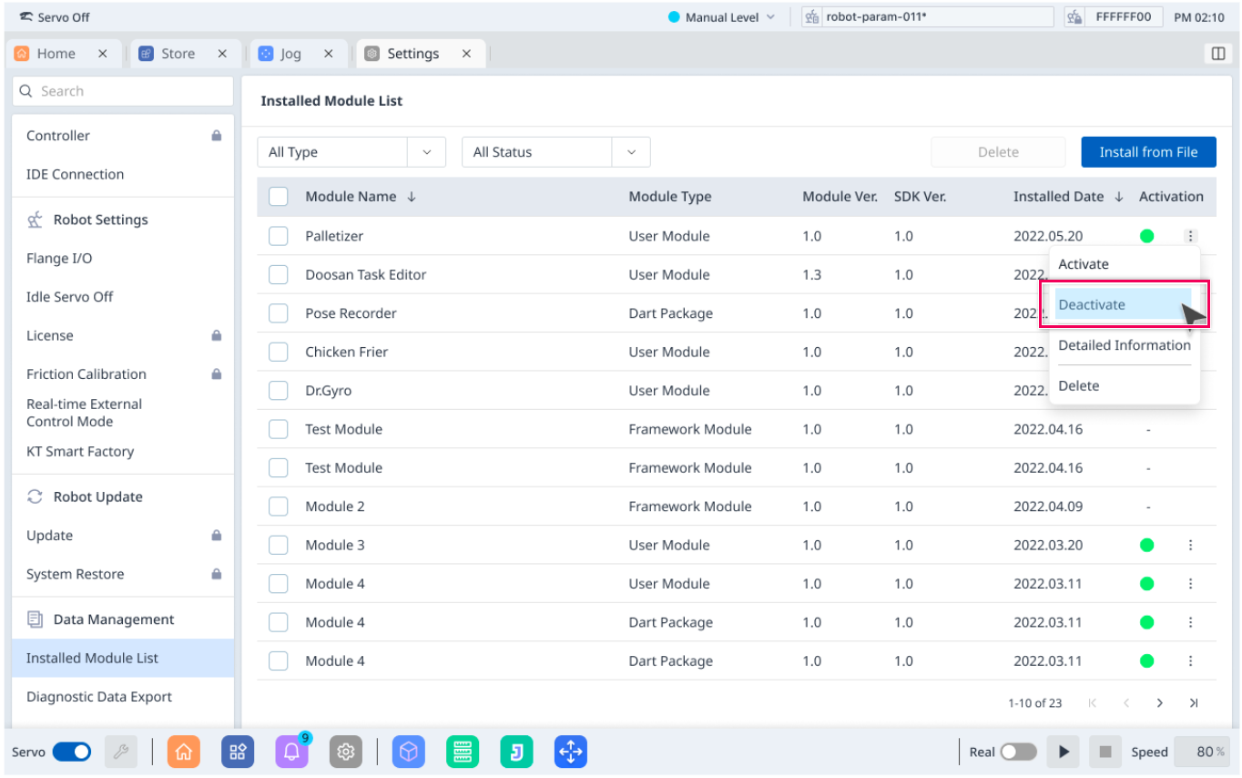The width and height of the screenshot is (1242, 778).
Task: Toggle the Servo switch off
Action: point(72,752)
